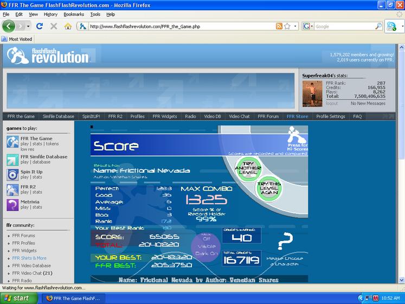405x304 pixels.
Task: Click the tokens link under FFR The Game
Action: click(x=52, y=144)
